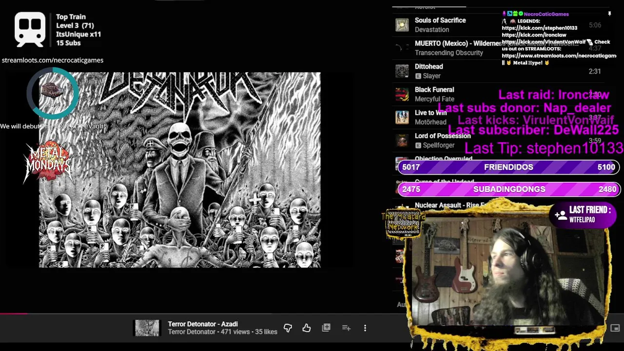Open the Devastation artist link
The image size is (624, 351).
point(432,30)
